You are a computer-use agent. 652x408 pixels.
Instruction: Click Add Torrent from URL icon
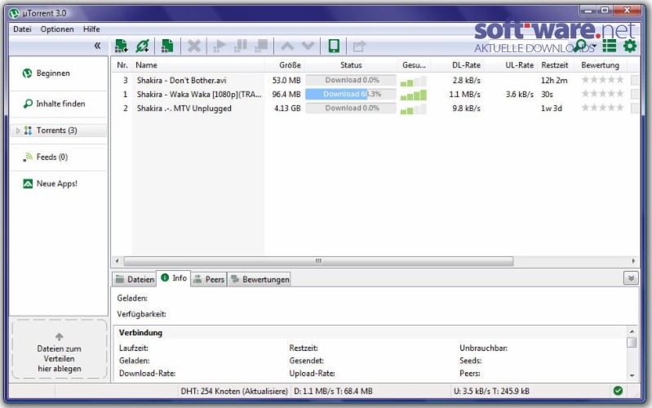(142, 46)
